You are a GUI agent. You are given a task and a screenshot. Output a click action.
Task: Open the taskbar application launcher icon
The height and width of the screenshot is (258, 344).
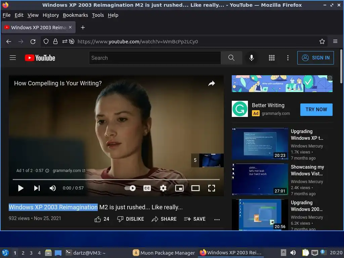click(5, 253)
